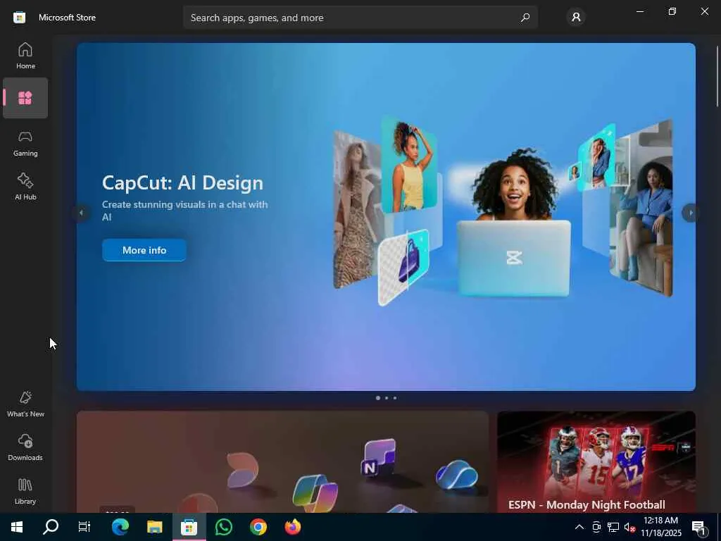The height and width of the screenshot is (541, 721).
Task: Select the second carousel page dot
Action: point(387,398)
